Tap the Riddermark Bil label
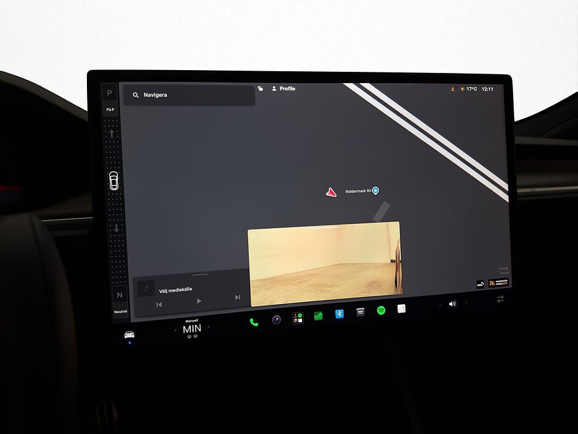 [x=358, y=191]
